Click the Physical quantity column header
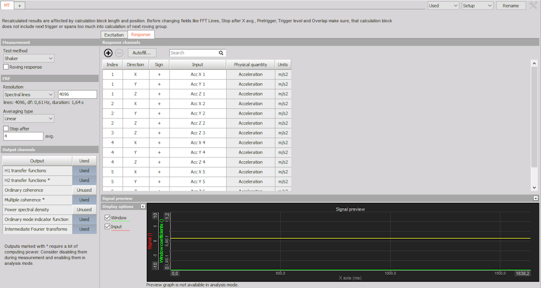 click(250, 64)
